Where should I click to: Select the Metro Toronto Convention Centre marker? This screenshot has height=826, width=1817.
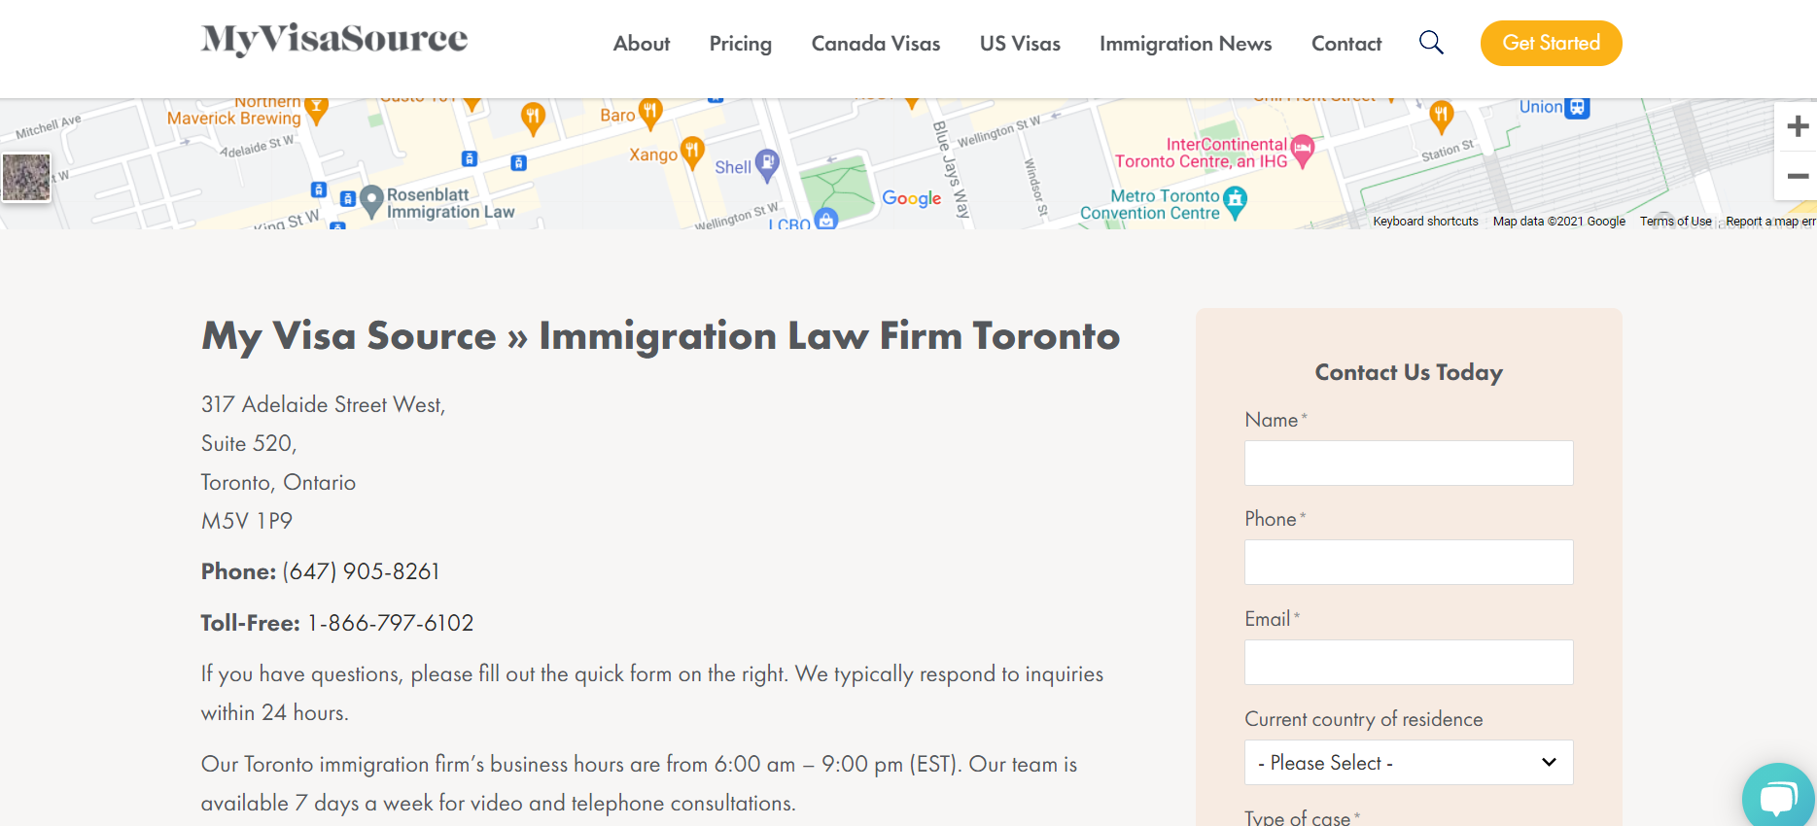coord(1235,202)
